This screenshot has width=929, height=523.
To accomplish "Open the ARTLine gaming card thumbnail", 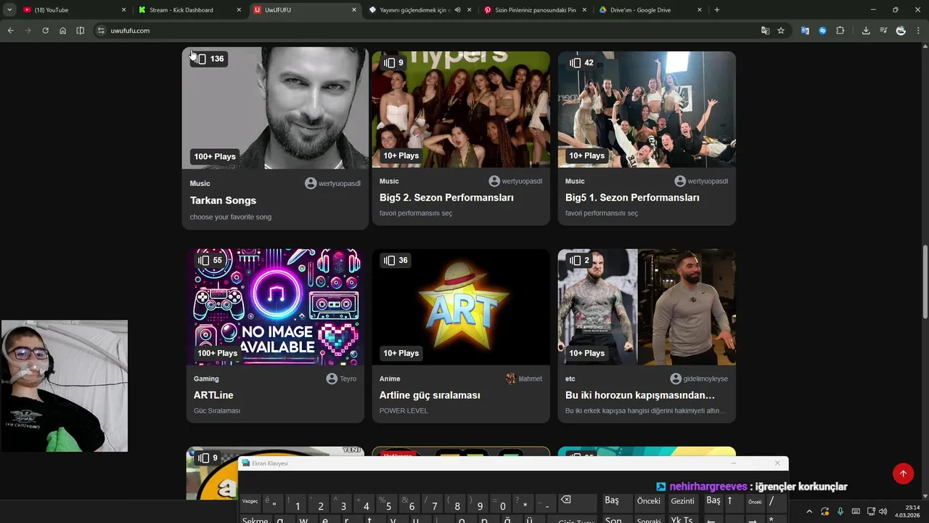I will pyautogui.click(x=275, y=307).
